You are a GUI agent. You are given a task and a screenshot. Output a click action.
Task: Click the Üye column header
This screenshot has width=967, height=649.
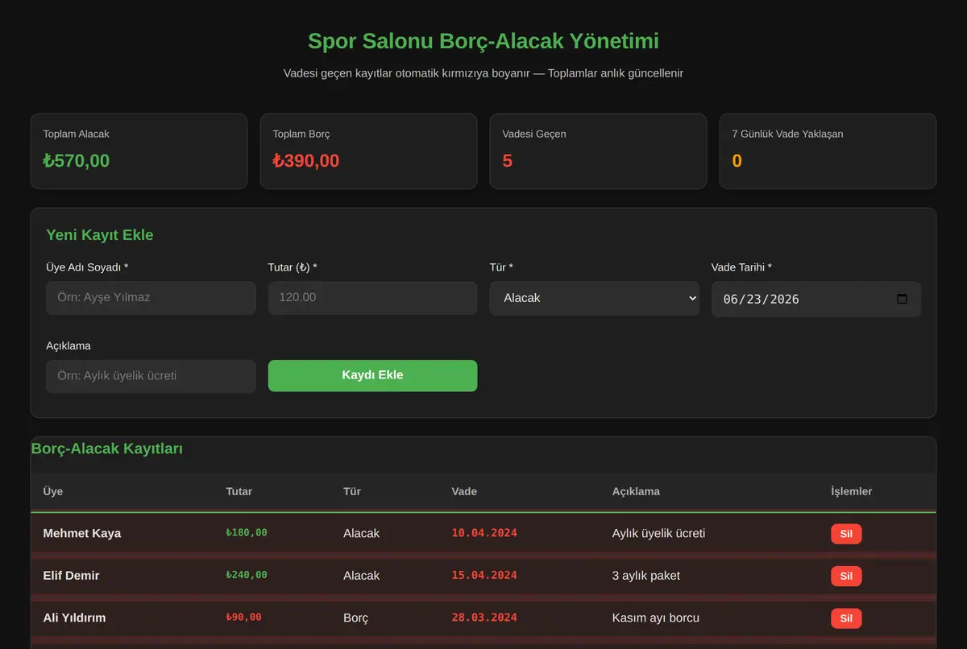pos(53,491)
